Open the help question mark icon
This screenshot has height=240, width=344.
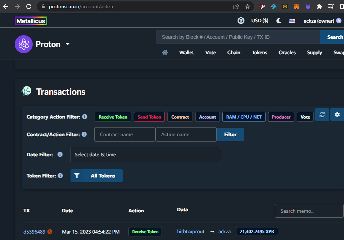coord(241,21)
